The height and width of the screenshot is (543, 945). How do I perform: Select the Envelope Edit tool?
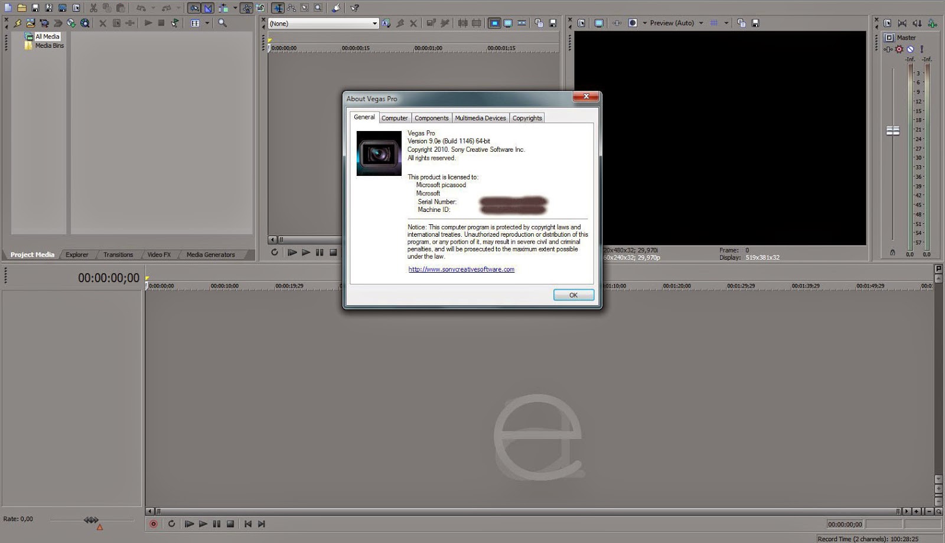[x=291, y=8]
